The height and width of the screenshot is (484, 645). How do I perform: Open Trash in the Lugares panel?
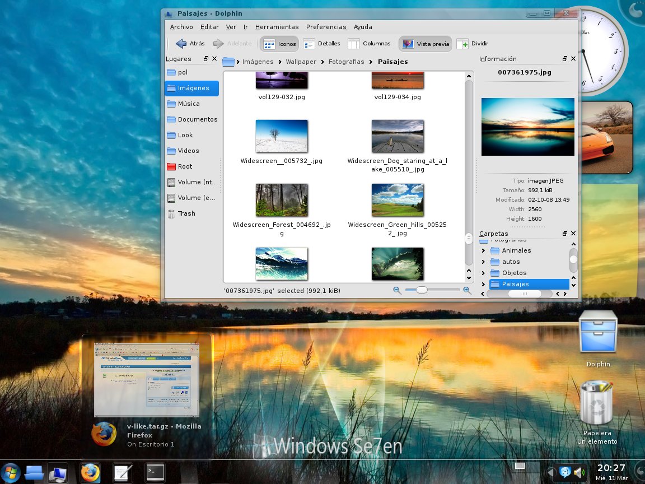coord(191,213)
